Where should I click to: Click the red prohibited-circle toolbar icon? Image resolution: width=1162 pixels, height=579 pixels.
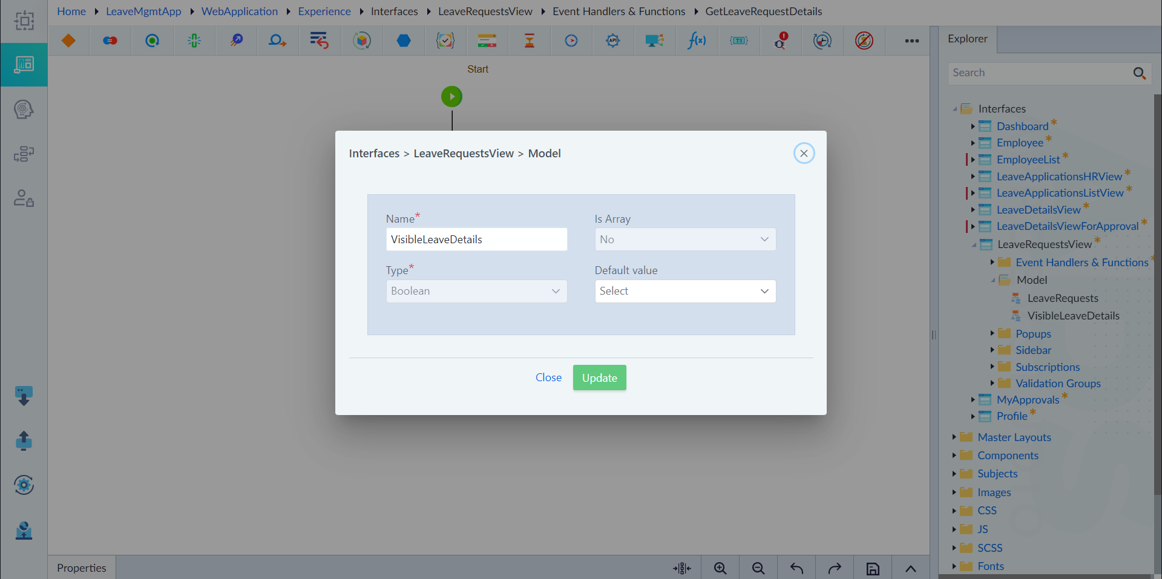864,41
